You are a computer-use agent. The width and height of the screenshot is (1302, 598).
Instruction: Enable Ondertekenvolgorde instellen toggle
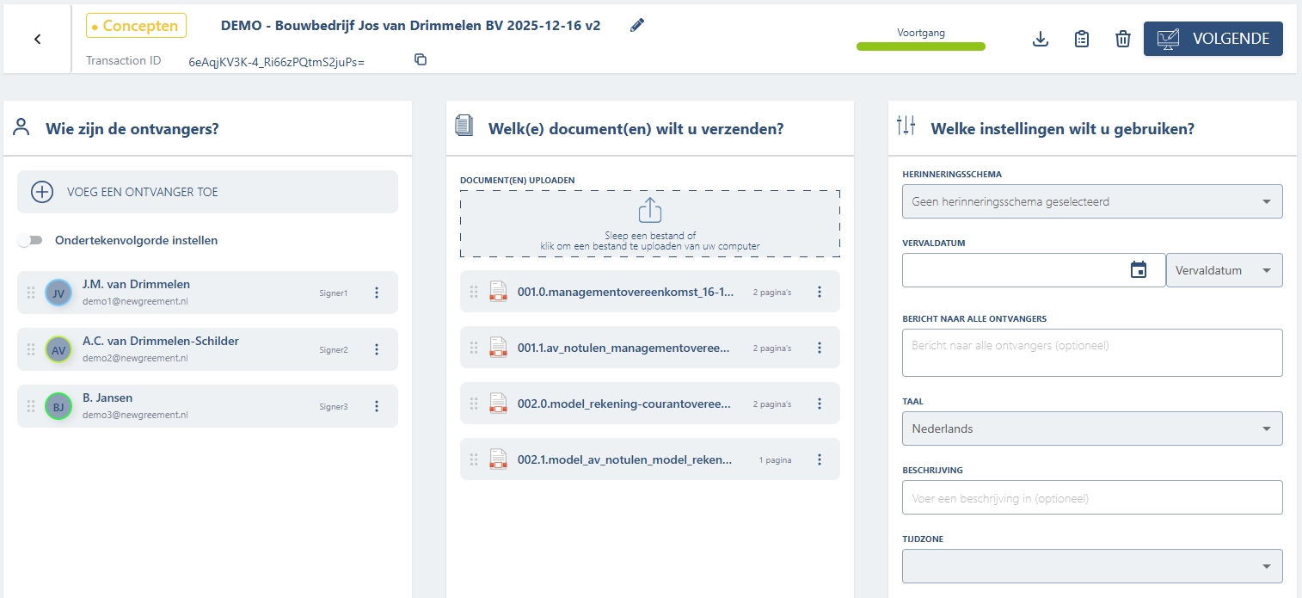[x=30, y=241]
